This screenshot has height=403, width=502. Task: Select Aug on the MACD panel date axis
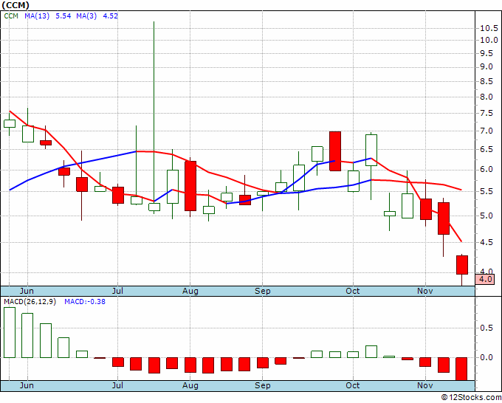190,385
